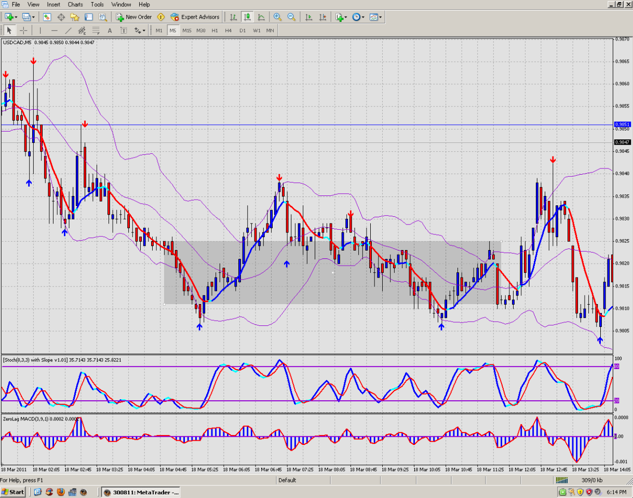Open the Default profile selector in status bar
Image resolution: width=633 pixels, height=498 pixels.
point(287,480)
